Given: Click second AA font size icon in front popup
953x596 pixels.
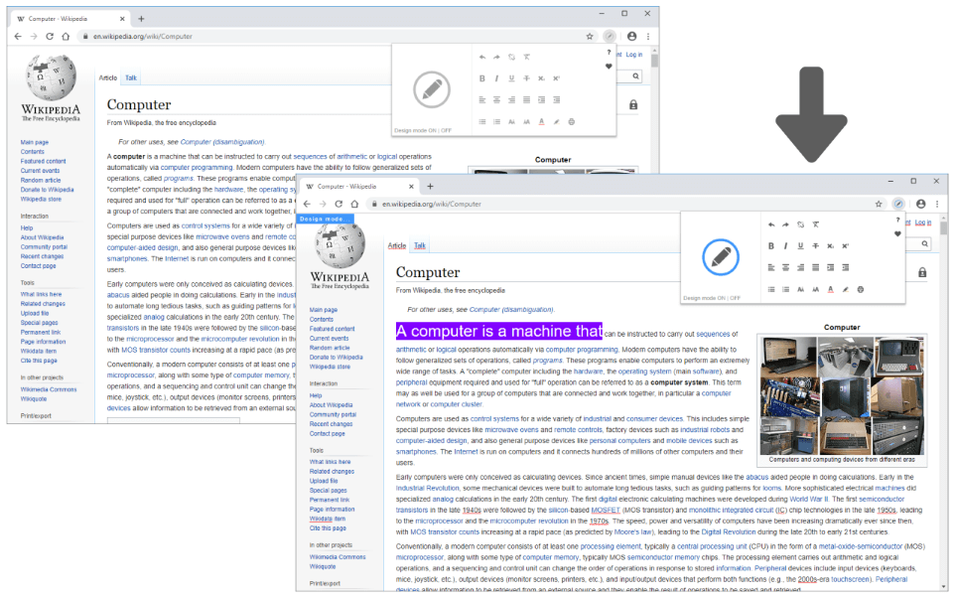Looking at the screenshot, I should click(x=816, y=289).
